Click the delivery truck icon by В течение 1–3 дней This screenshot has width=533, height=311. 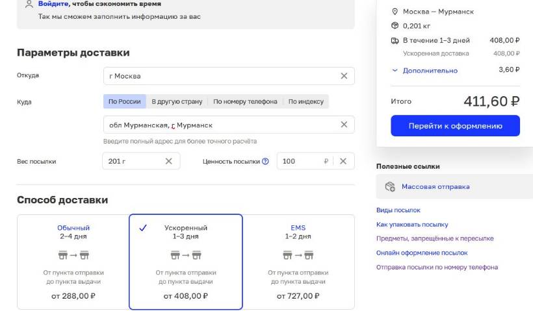[395, 41]
